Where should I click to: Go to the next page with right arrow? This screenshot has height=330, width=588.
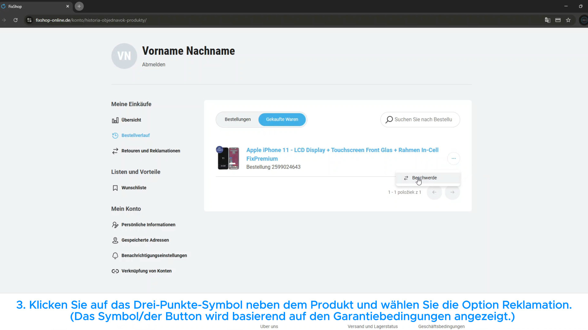tap(452, 192)
